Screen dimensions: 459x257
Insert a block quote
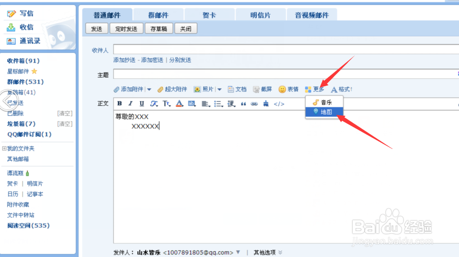pyautogui.click(x=243, y=104)
